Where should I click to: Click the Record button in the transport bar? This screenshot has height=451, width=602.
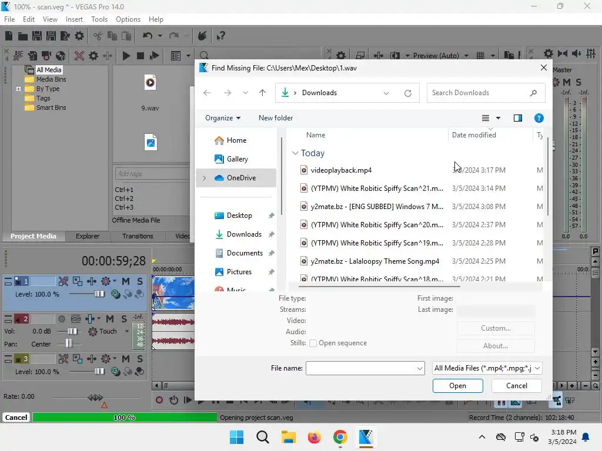click(159, 400)
